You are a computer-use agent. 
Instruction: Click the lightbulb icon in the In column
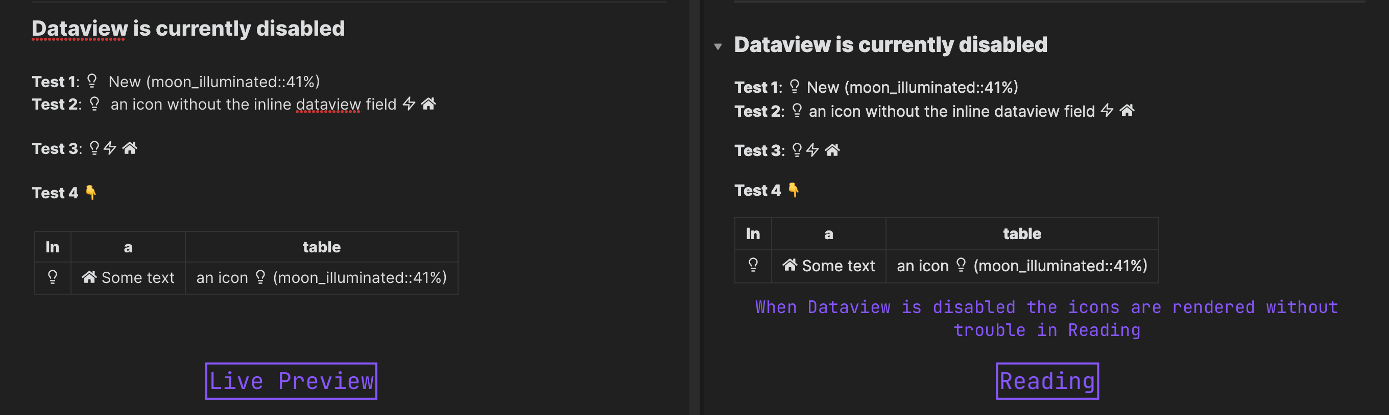52,277
